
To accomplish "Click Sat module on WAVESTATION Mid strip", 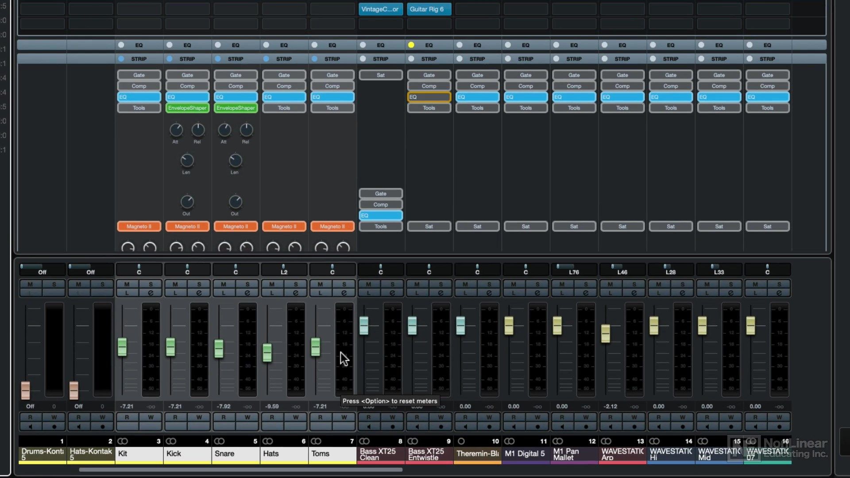I will click(719, 226).
